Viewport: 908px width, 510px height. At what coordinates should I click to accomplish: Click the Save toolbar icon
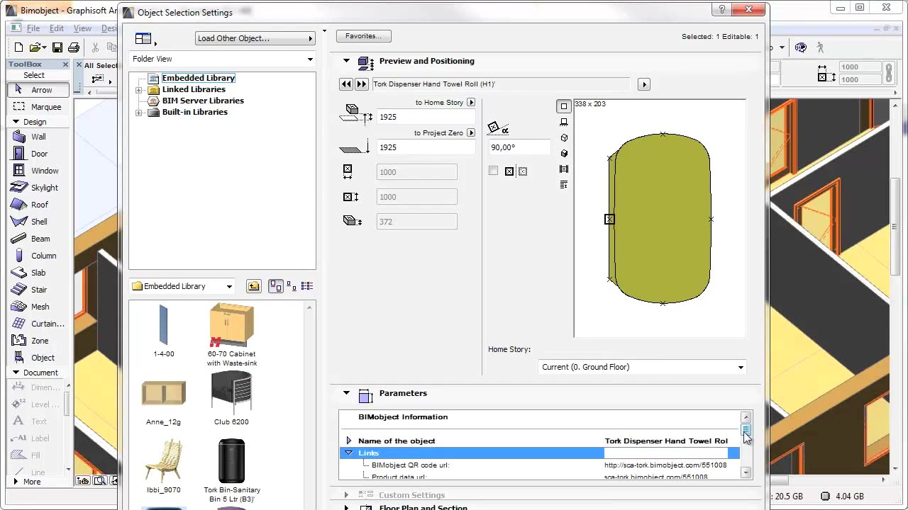coord(57,47)
